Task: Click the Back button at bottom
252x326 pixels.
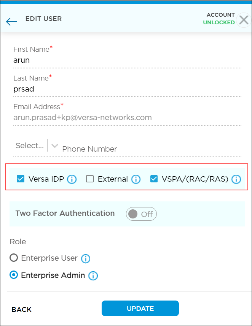Action: (x=22, y=309)
